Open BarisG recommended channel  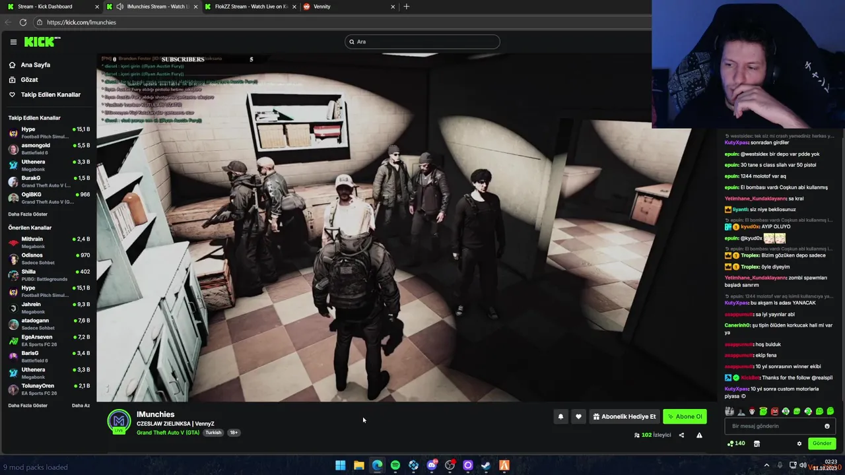point(49,356)
